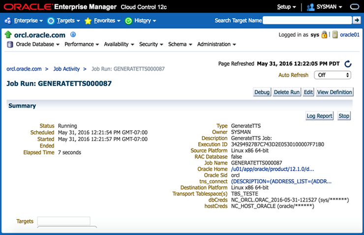
Task: Click the Started timestamp value
Action: (103, 139)
